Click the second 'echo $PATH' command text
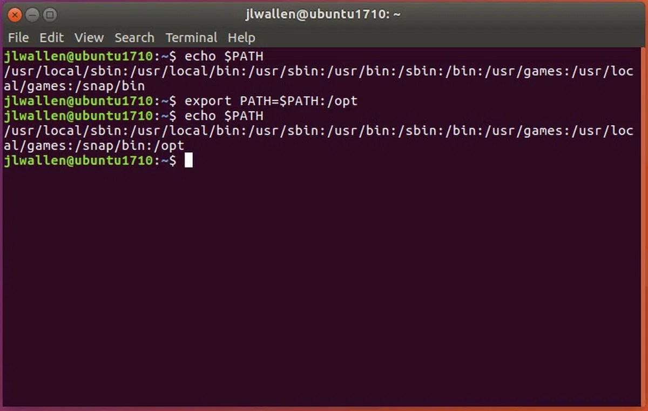The width and height of the screenshot is (648, 411). [222, 116]
